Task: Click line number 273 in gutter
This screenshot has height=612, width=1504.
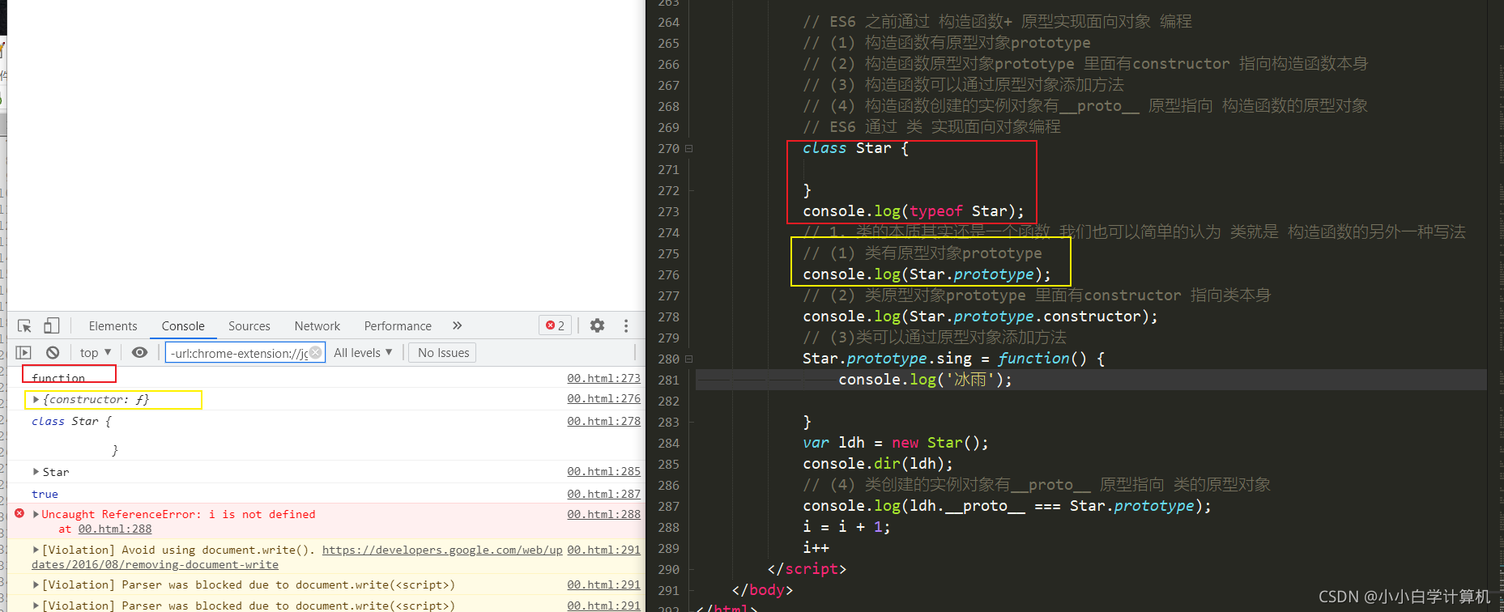Action: tap(668, 211)
